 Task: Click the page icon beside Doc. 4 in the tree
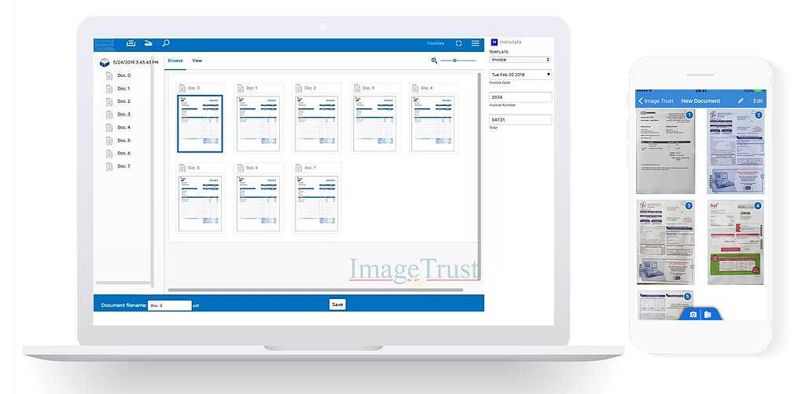coord(108,127)
